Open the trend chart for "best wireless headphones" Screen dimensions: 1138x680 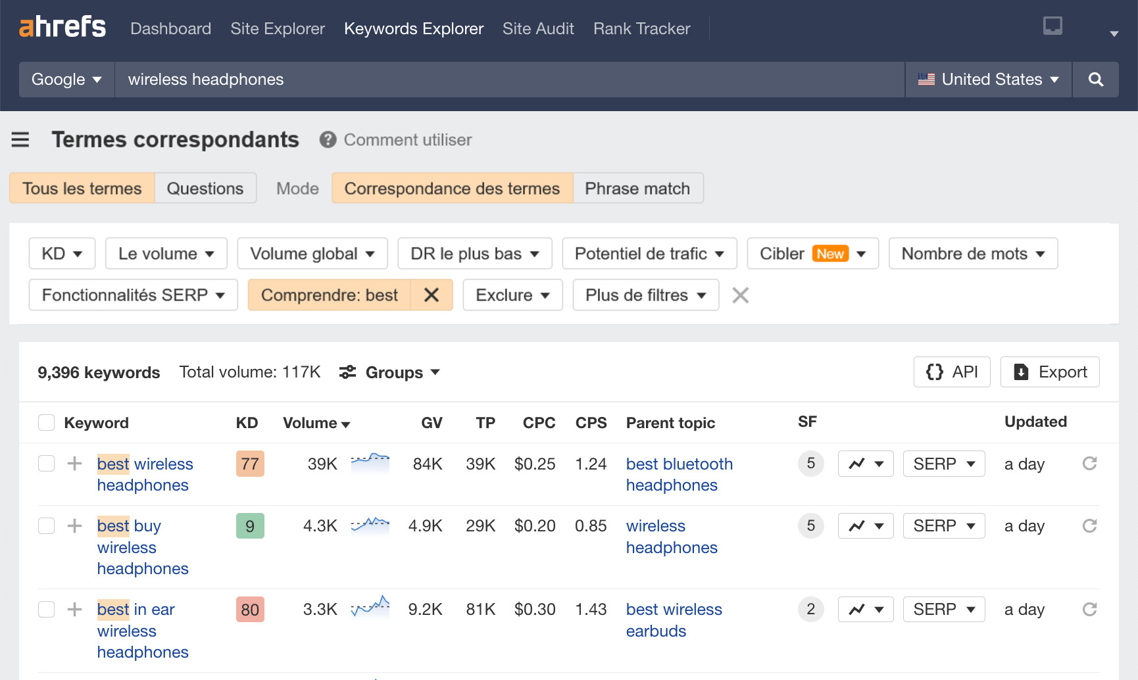865,464
